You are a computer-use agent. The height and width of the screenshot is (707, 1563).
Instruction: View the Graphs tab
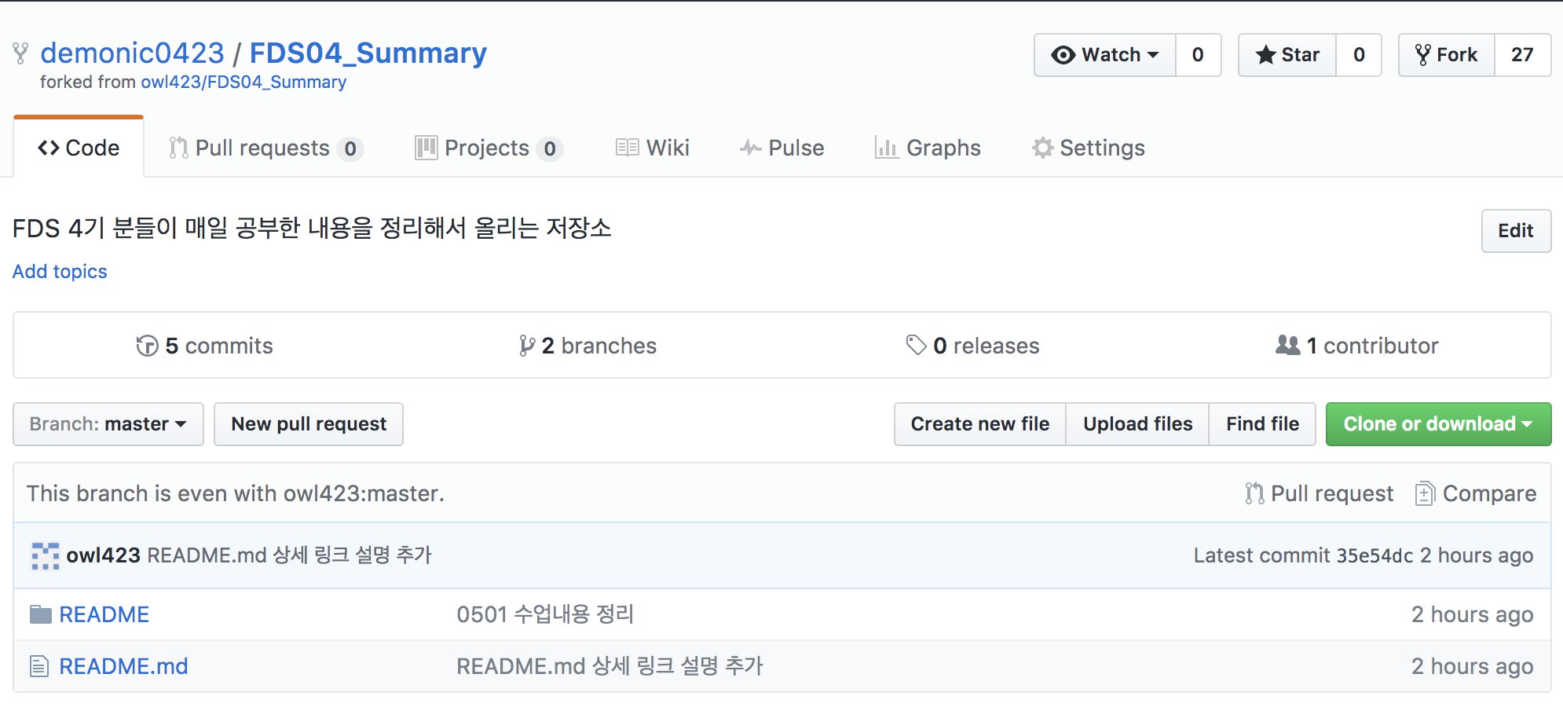[928, 148]
